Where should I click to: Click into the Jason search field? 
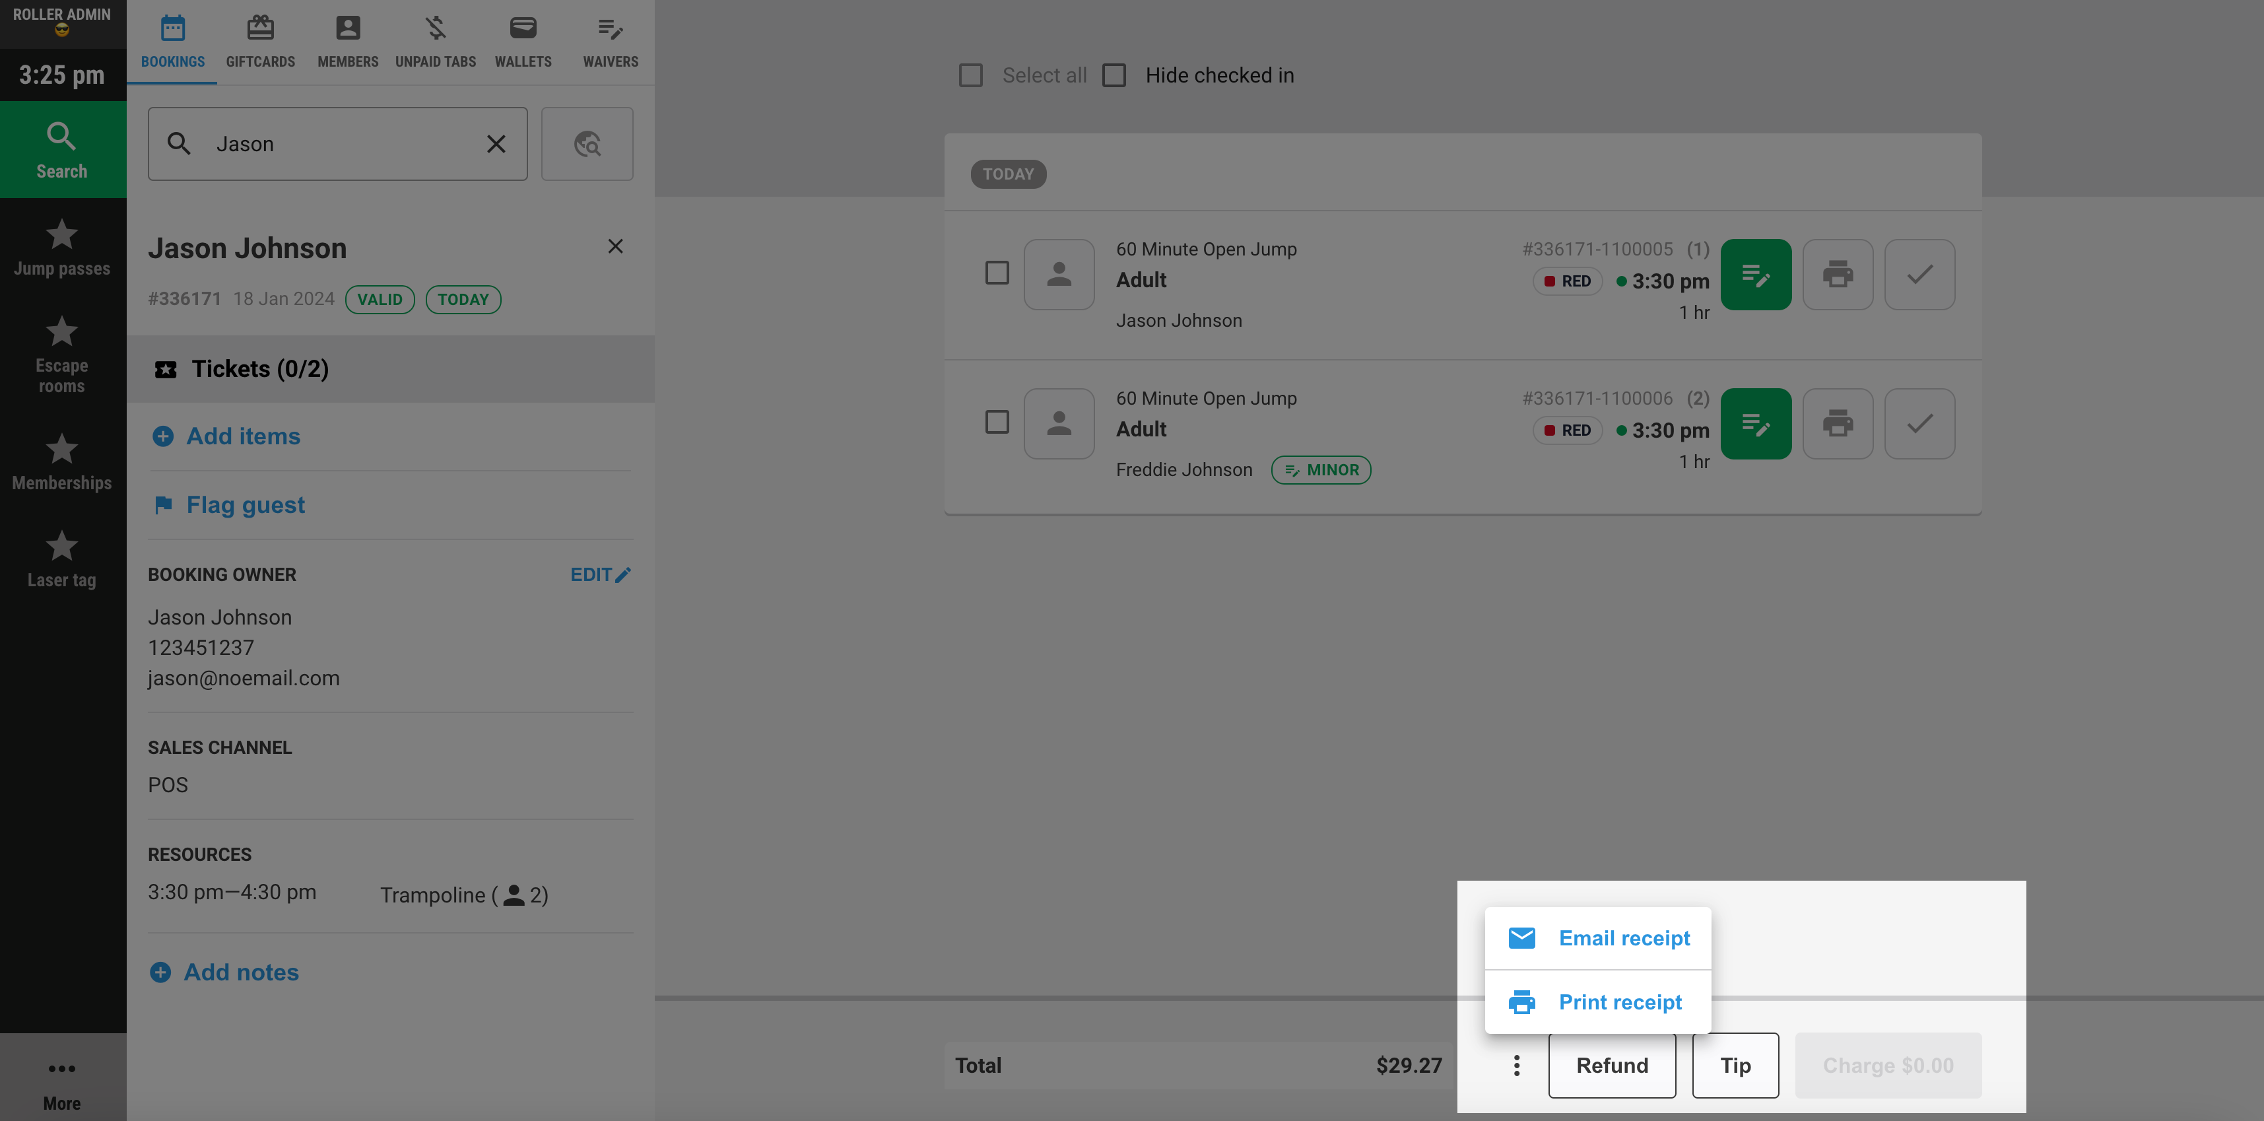tap(337, 144)
